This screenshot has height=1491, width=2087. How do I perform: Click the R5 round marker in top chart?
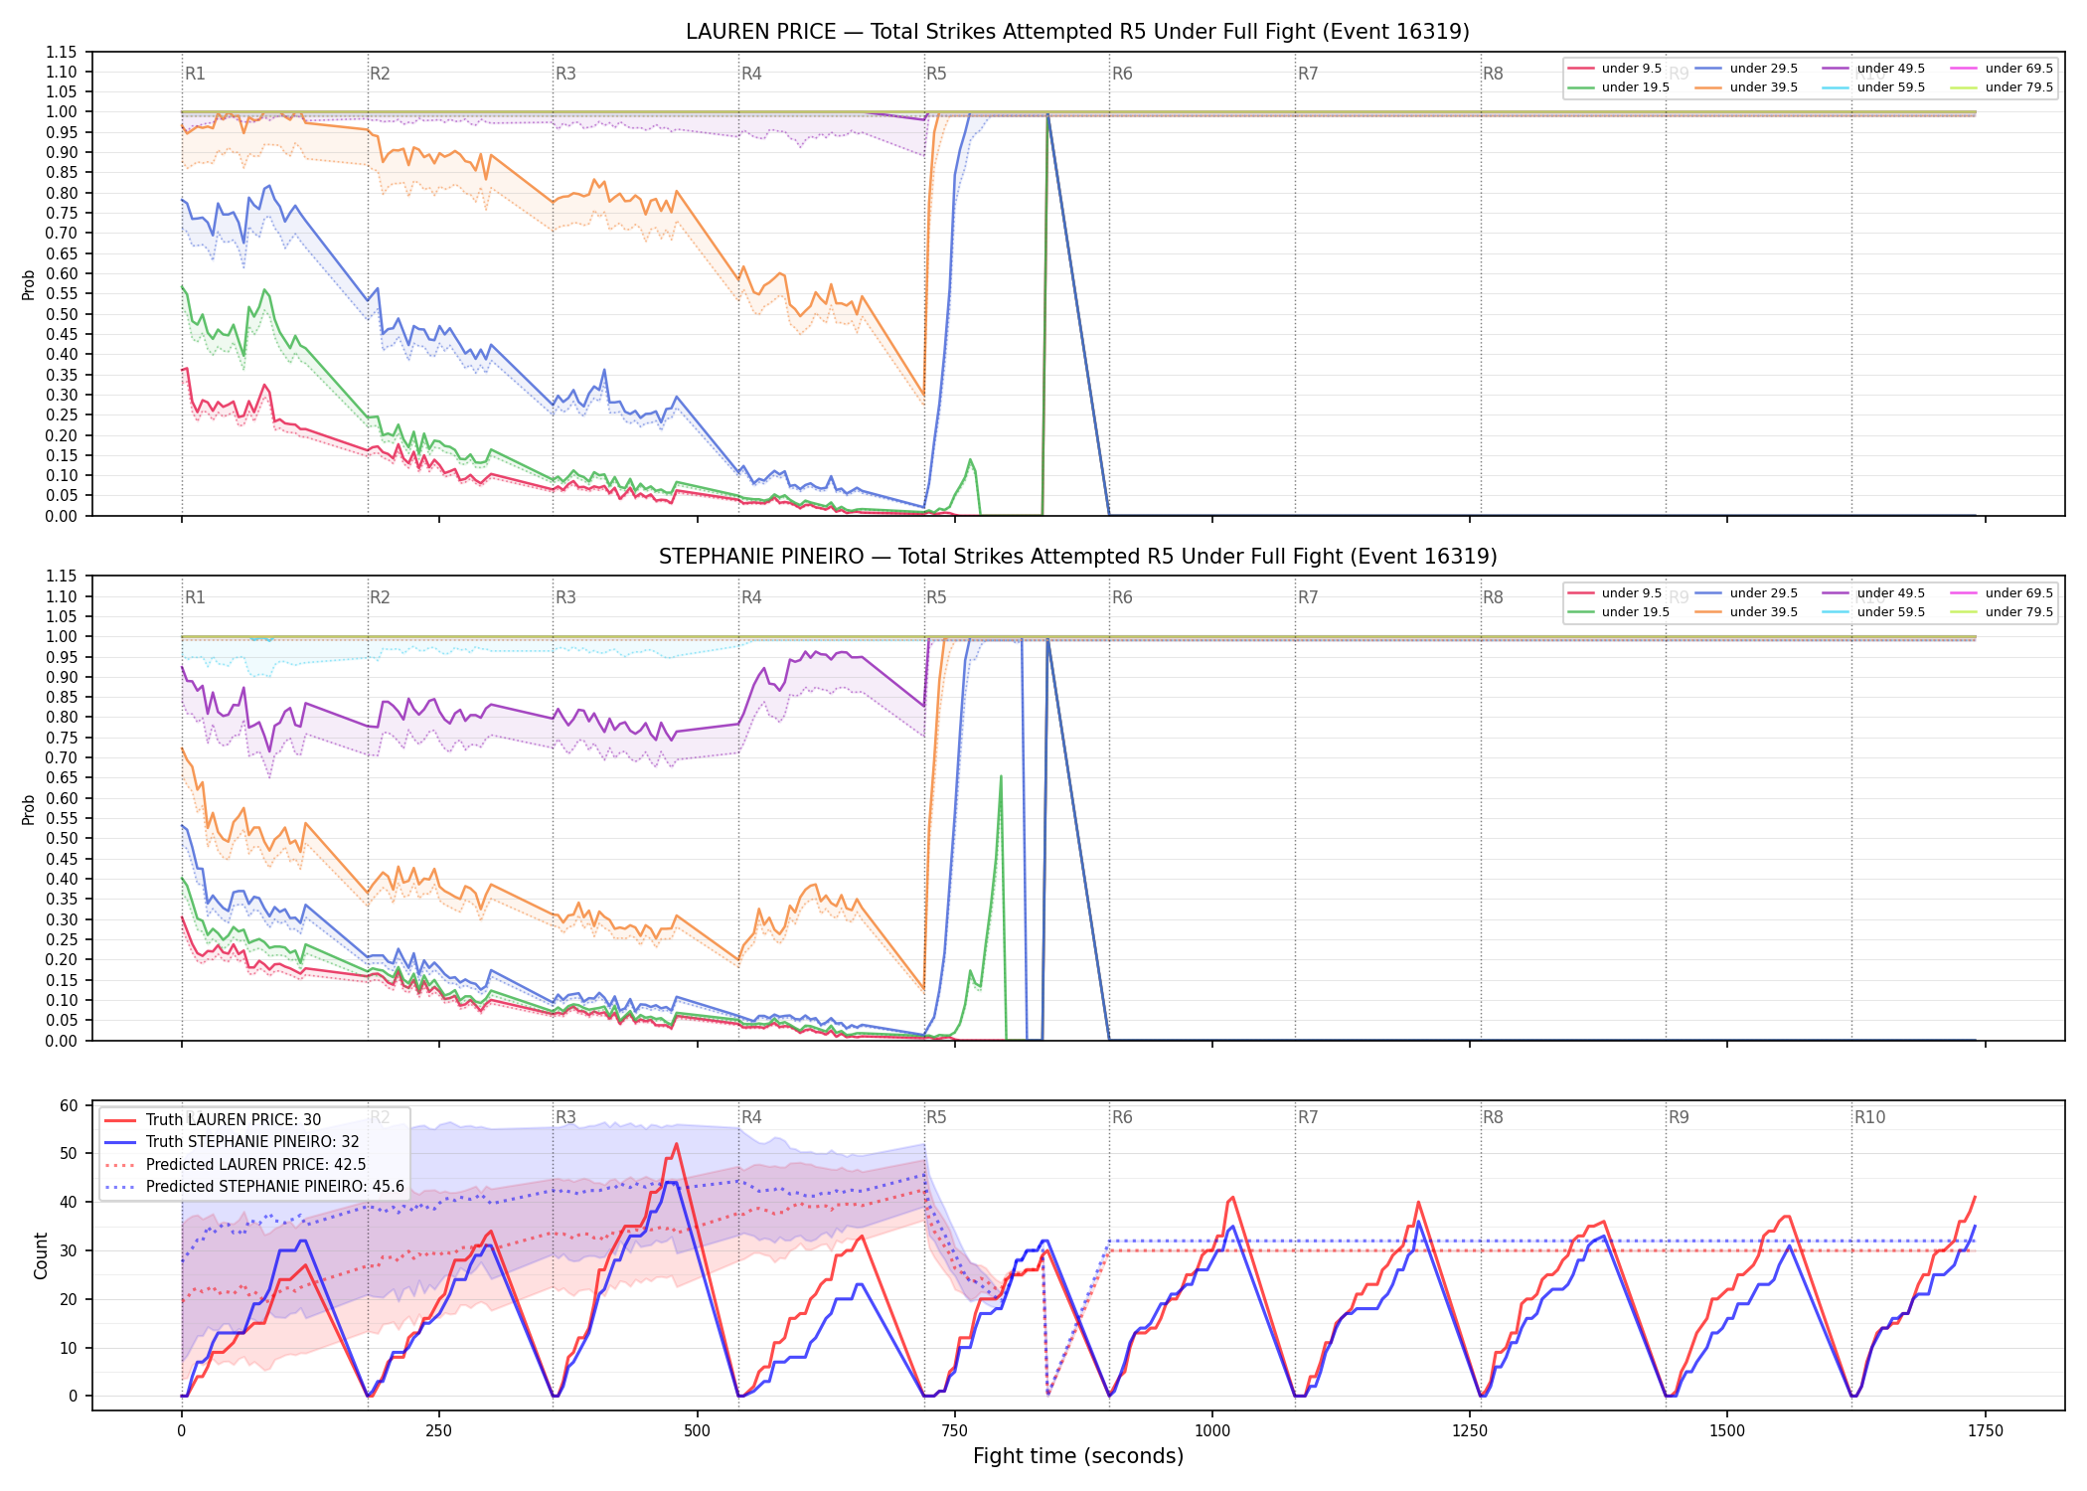[x=936, y=74]
